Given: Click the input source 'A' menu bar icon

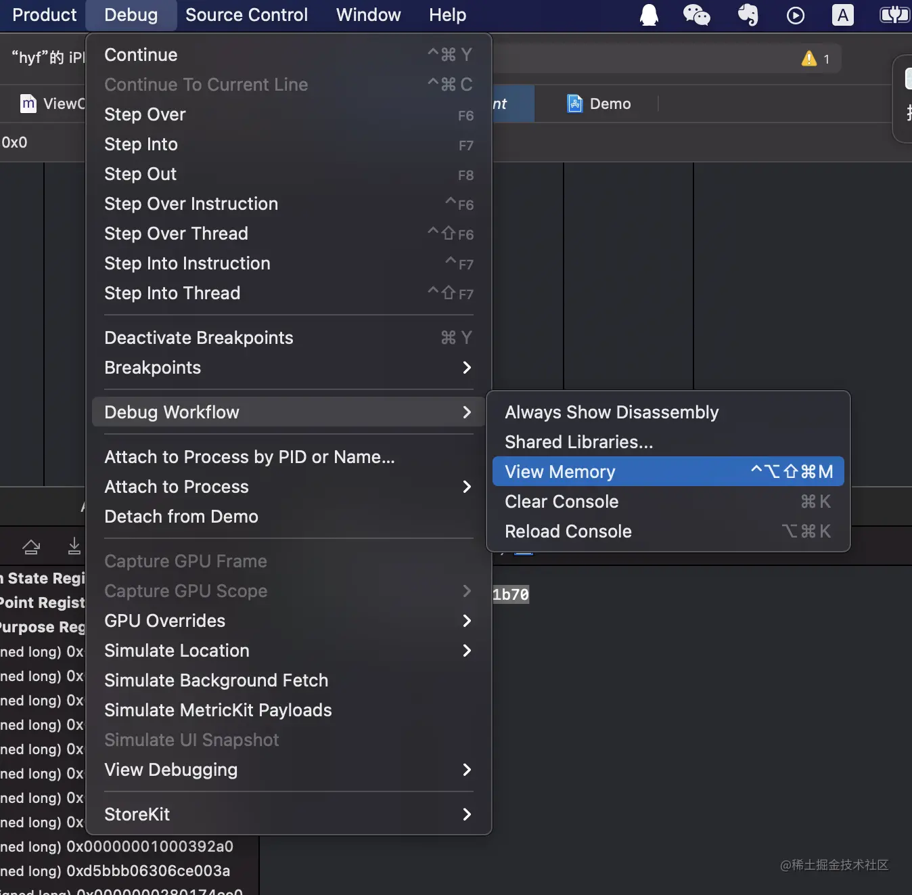Looking at the screenshot, I should 842,15.
